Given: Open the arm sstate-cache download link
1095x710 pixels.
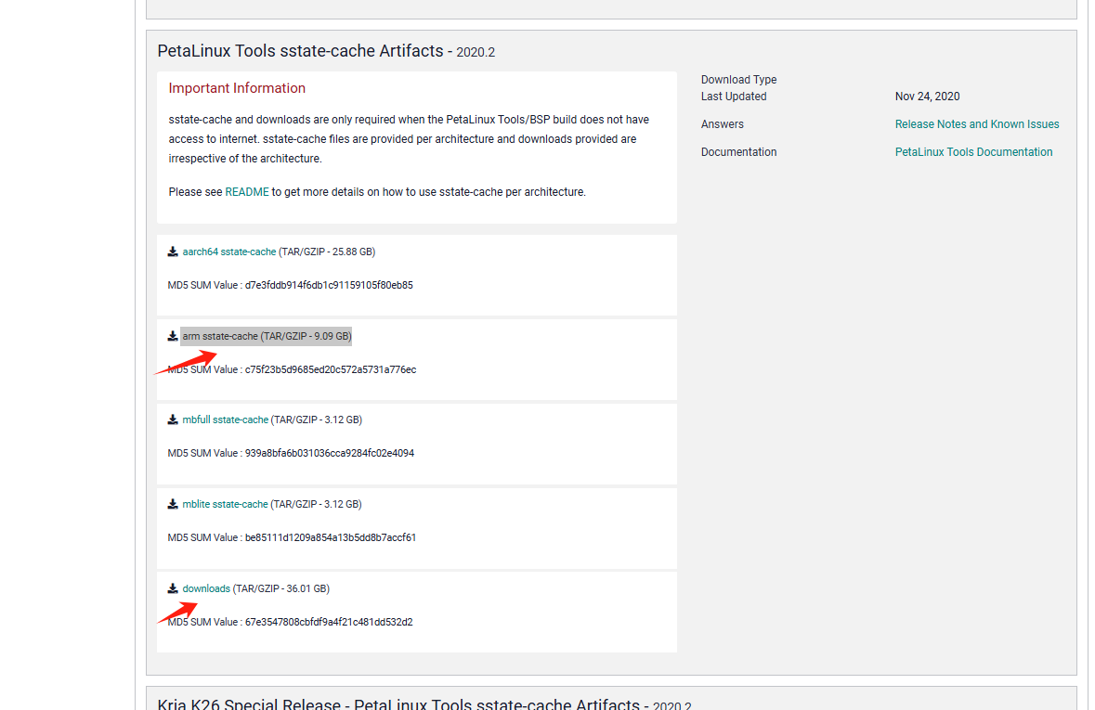Looking at the screenshot, I should pos(220,337).
